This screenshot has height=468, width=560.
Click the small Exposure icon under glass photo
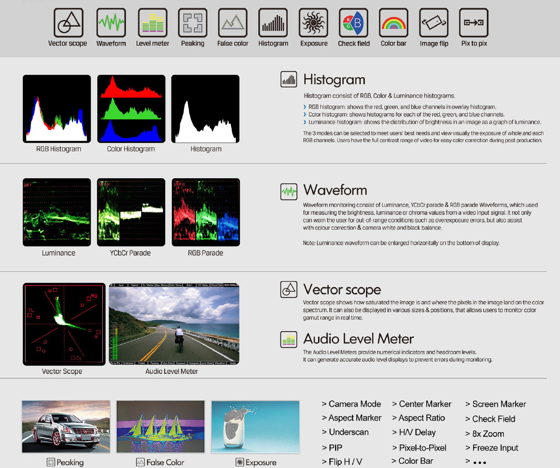[240, 462]
